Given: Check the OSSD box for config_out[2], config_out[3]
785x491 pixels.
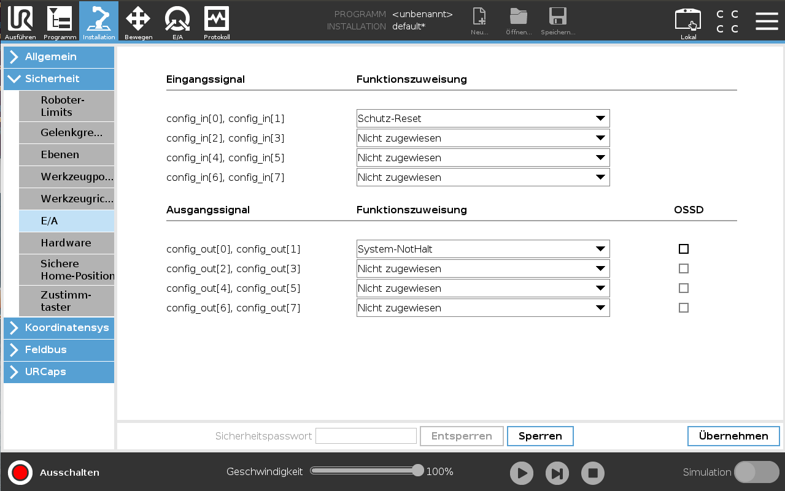Looking at the screenshot, I should click(684, 268).
